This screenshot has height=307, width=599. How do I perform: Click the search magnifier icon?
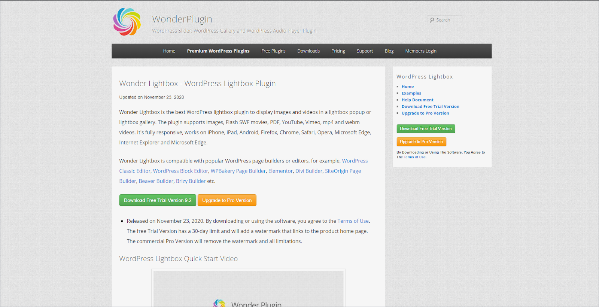[432, 20]
